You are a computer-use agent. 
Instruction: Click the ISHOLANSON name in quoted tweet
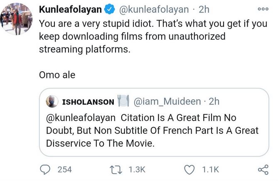point(87,101)
